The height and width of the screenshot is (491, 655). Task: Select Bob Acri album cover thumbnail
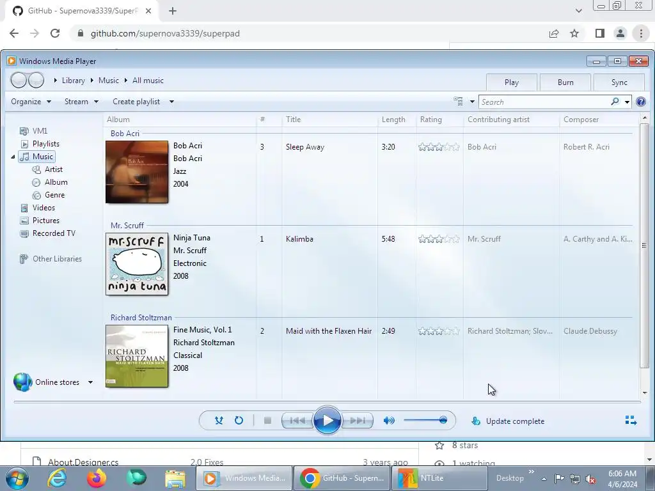137,172
